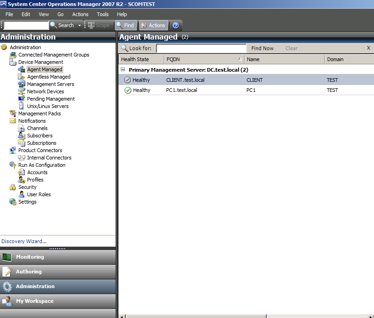374x318 pixels.
Task: Select Pending Management in the tree
Action: coord(50,99)
